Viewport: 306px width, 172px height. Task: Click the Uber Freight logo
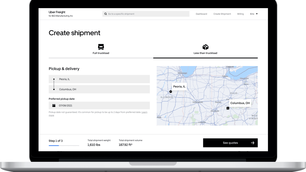coord(57,12)
